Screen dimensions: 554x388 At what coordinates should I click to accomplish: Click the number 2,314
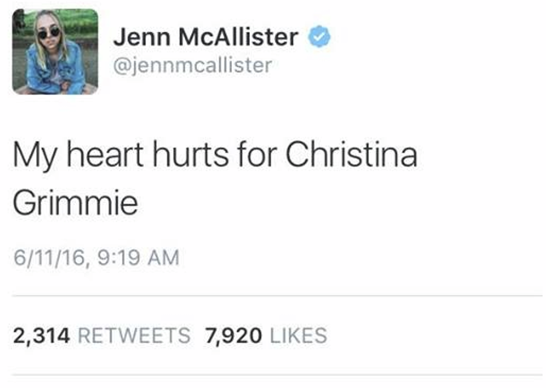(x=41, y=335)
